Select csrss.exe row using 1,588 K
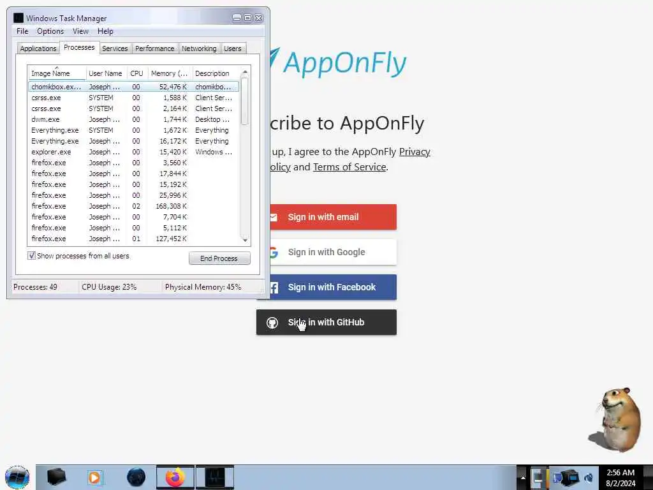The width and height of the screenshot is (653, 490). click(134, 98)
